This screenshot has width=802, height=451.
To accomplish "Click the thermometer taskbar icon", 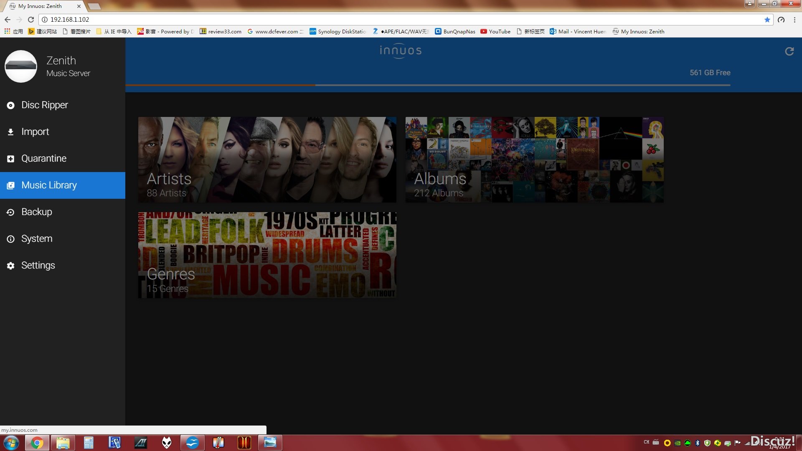I will (218, 443).
